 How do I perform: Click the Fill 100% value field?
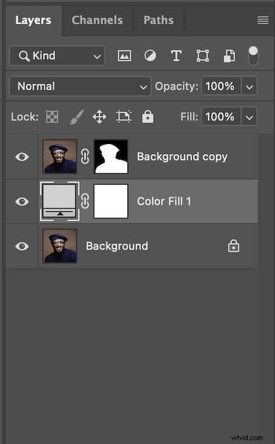(221, 116)
